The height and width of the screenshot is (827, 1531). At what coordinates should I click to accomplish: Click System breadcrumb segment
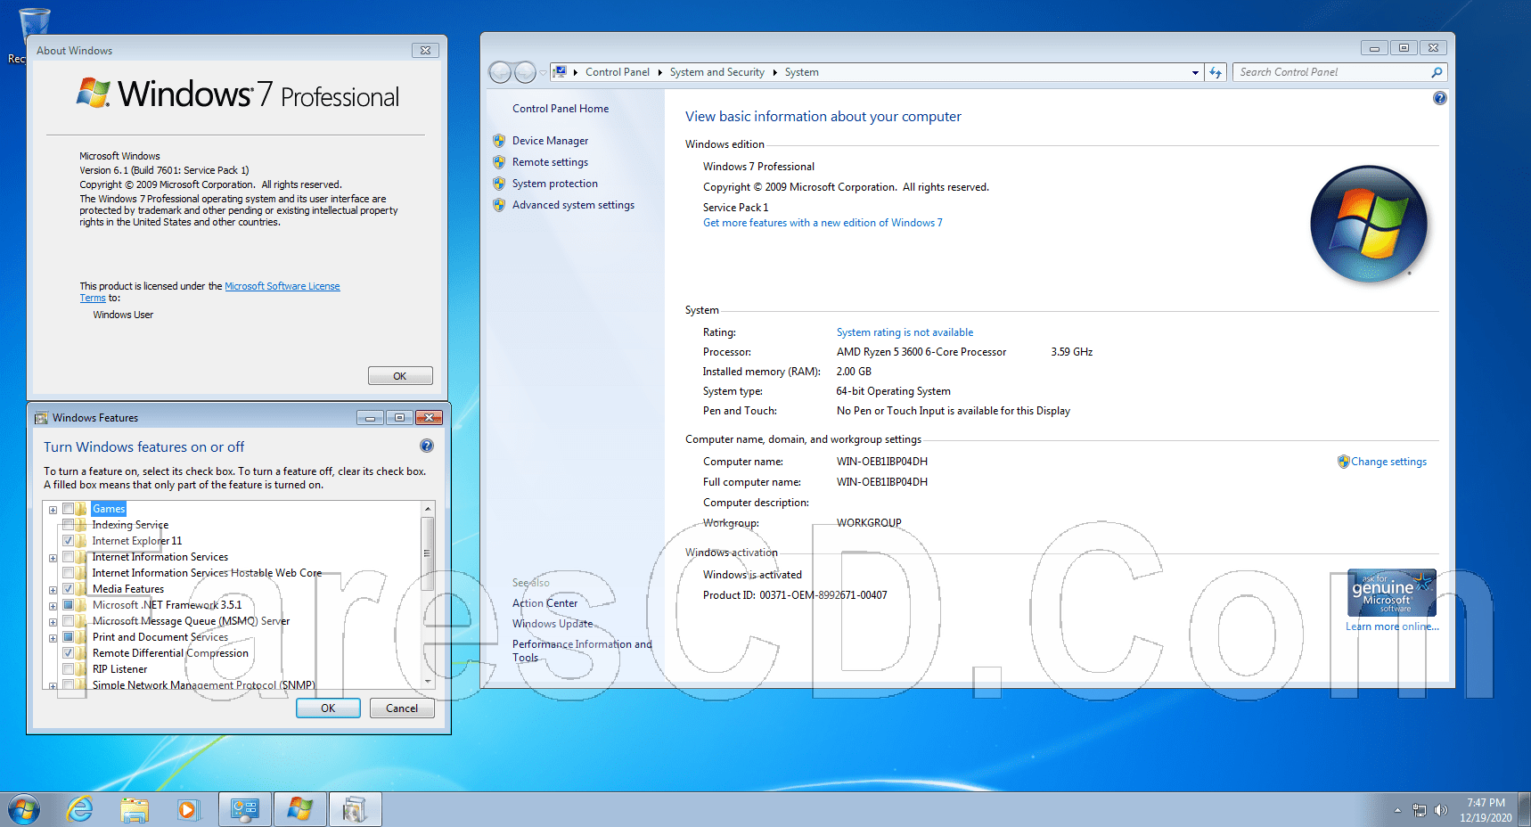801,72
